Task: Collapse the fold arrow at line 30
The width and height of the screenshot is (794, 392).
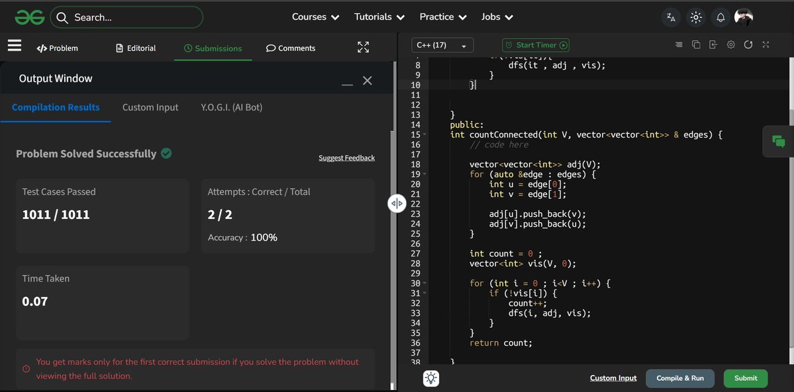Action: click(424, 284)
